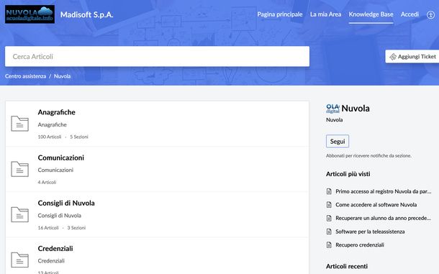
Task: Focus the Cerca Articoli search field
Action: click(157, 57)
